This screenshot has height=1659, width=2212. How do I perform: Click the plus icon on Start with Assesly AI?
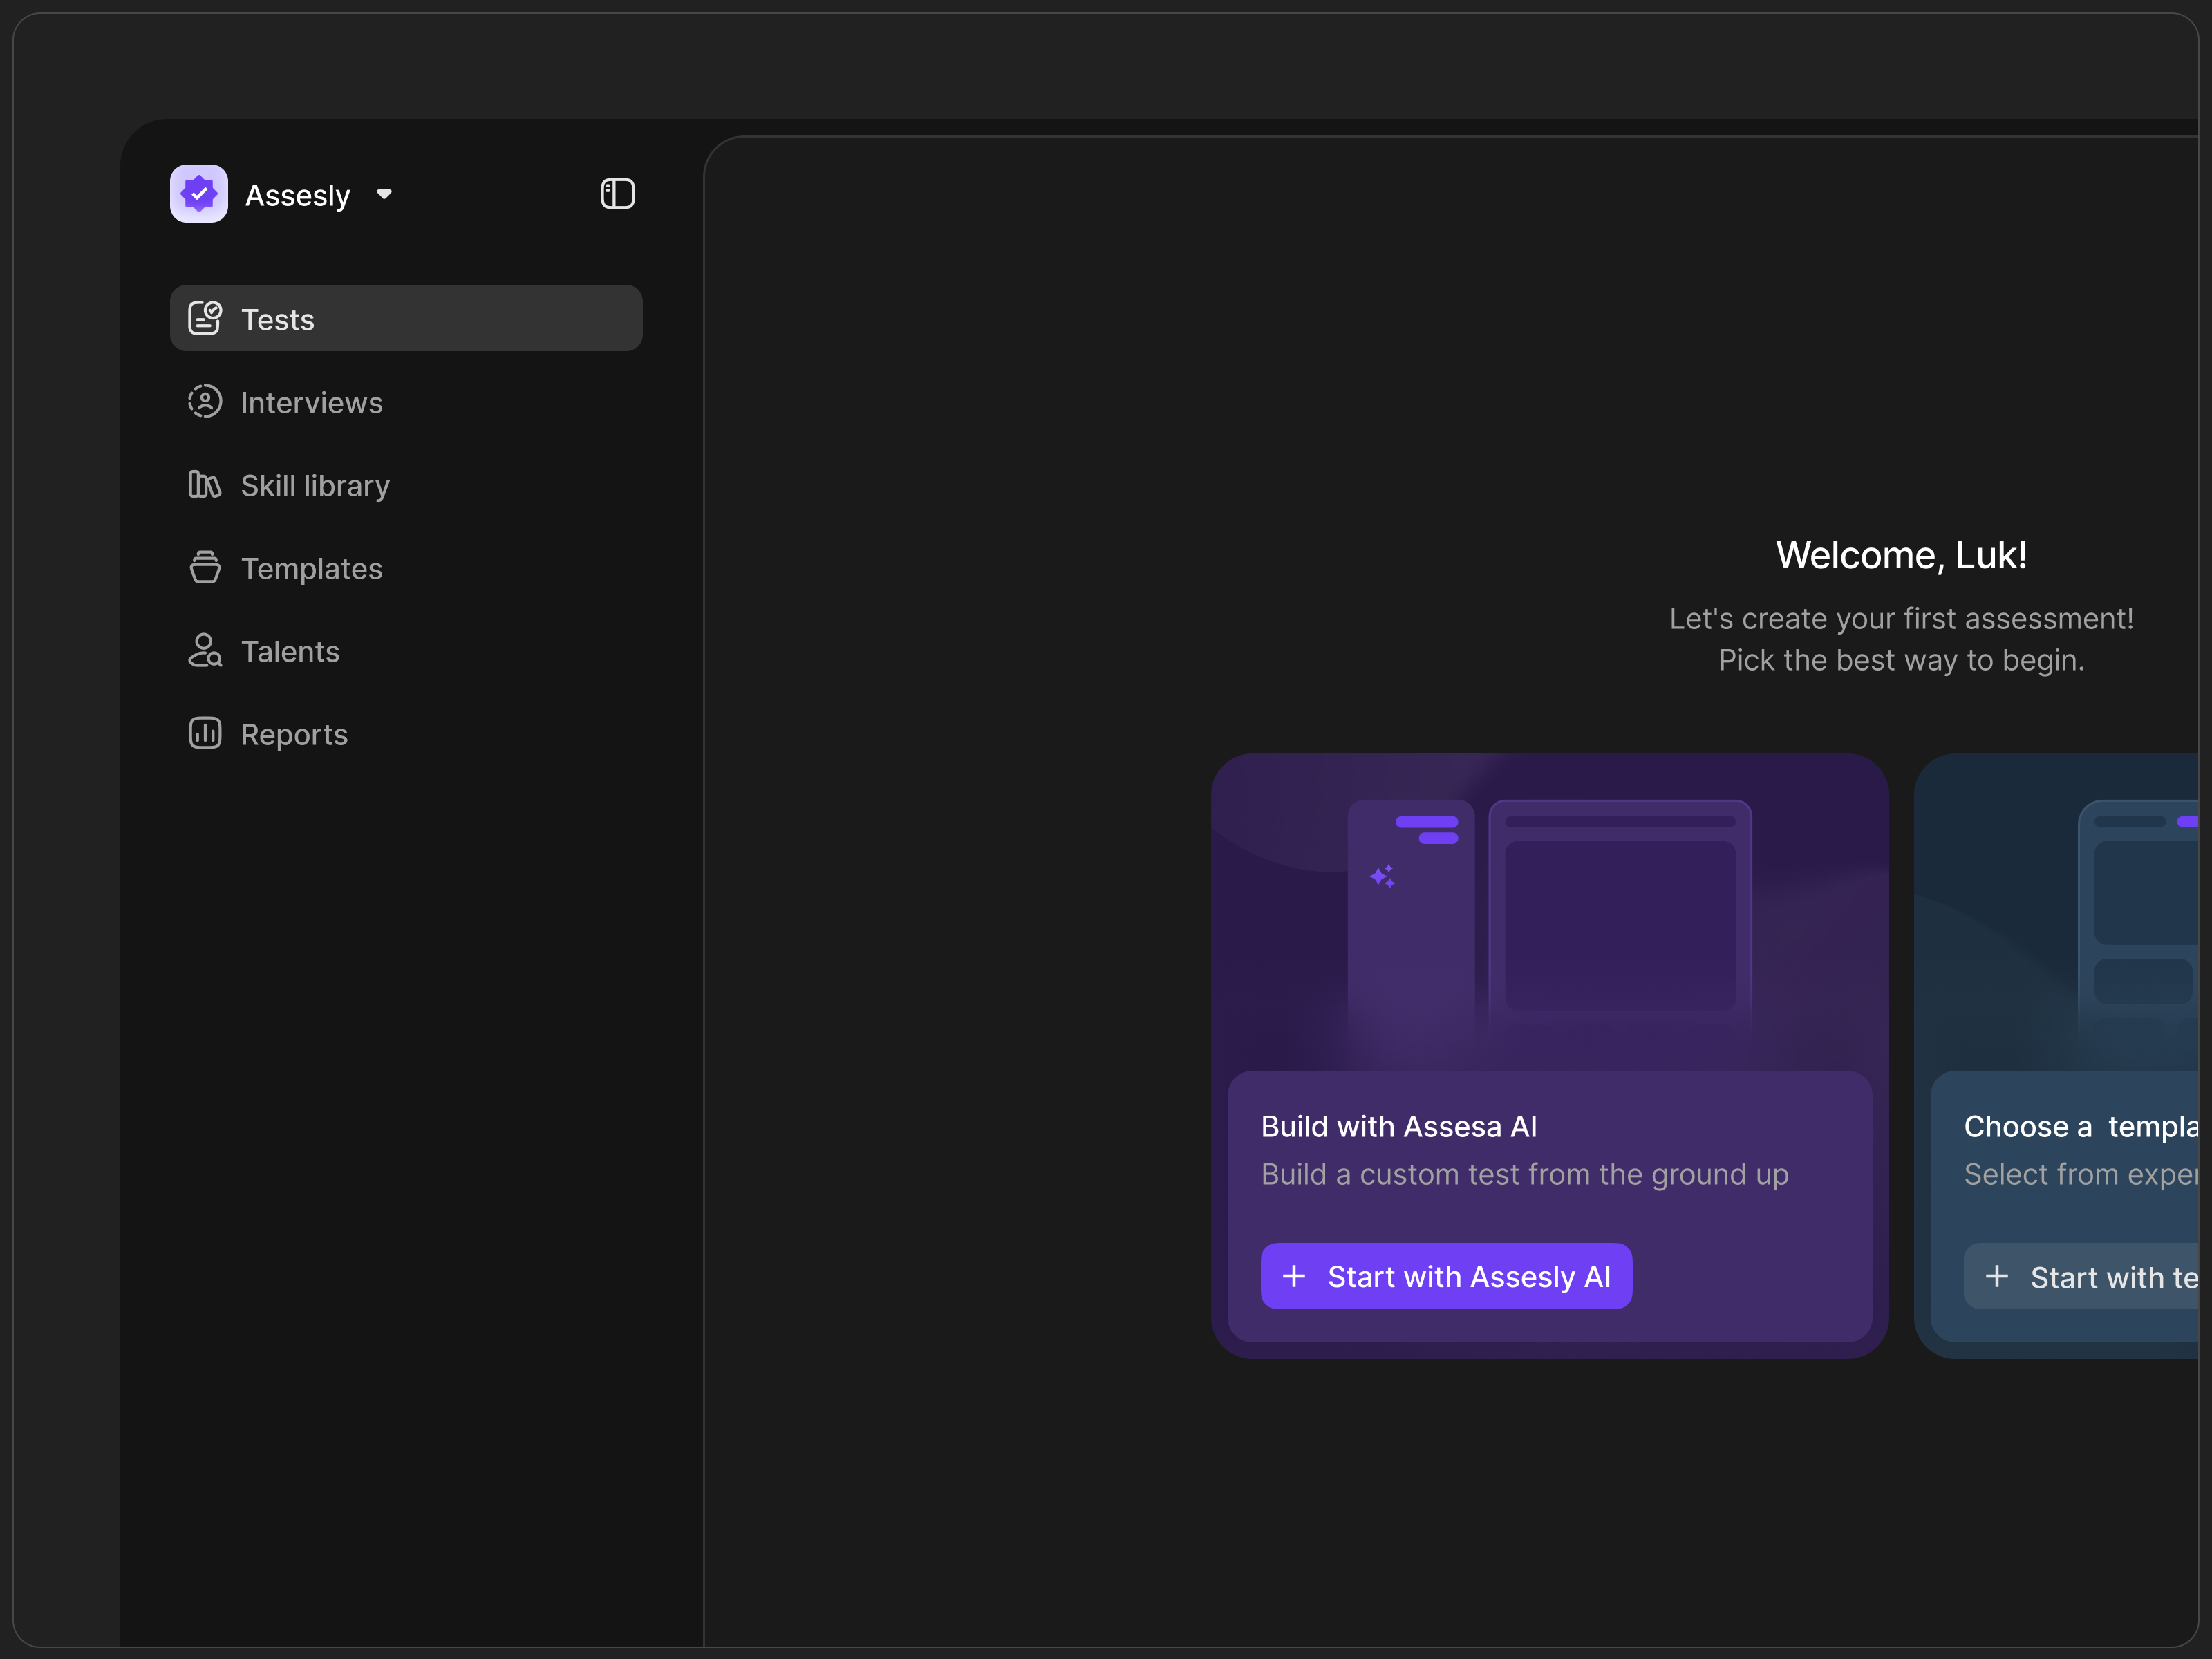[x=1296, y=1276]
